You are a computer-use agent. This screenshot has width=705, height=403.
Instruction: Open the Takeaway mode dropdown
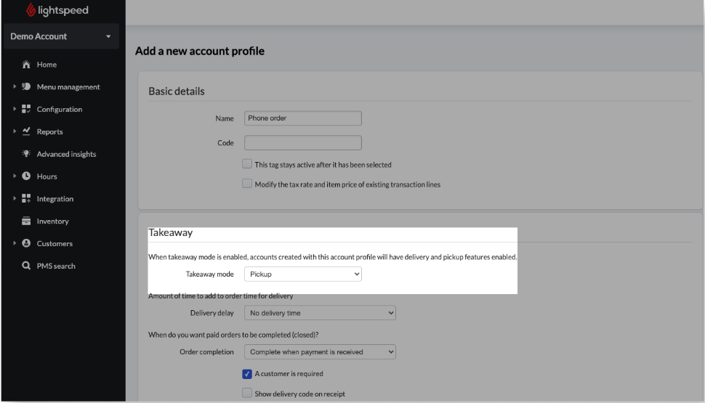(302, 274)
